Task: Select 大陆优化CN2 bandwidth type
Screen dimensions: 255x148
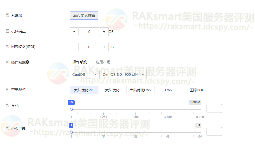Action: coord(141,90)
